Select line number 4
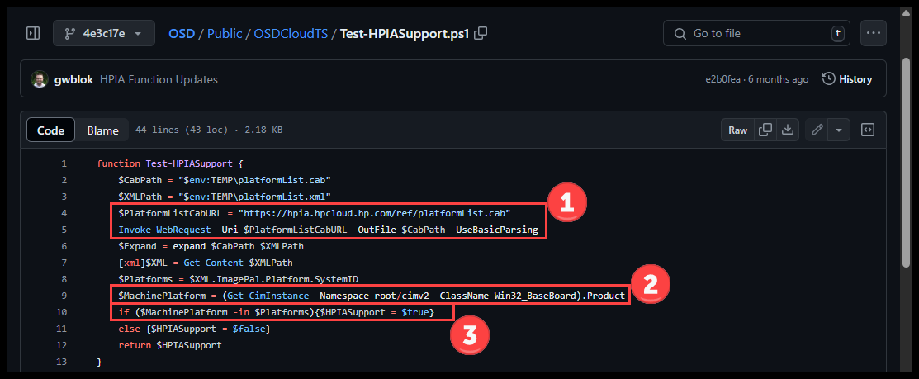Viewport: 919px width, 379px height. [64, 213]
